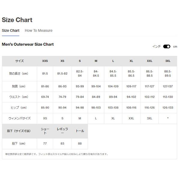Select the S size column header
The image size is (180, 180).
[x=80, y=61]
